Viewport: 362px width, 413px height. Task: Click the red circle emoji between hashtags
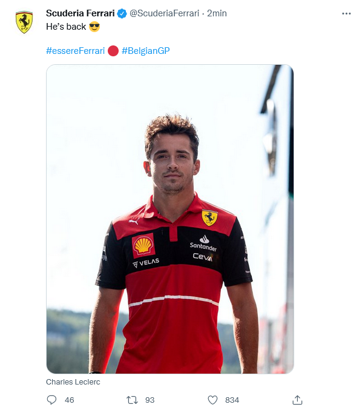tap(113, 51)
